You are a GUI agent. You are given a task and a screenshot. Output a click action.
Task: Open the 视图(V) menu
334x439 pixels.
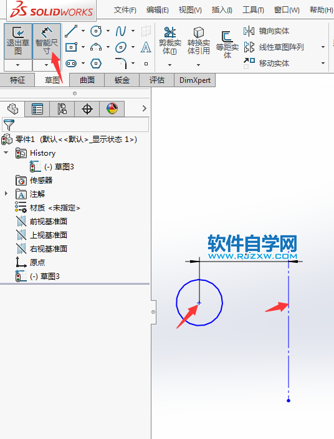coord(190,10)
